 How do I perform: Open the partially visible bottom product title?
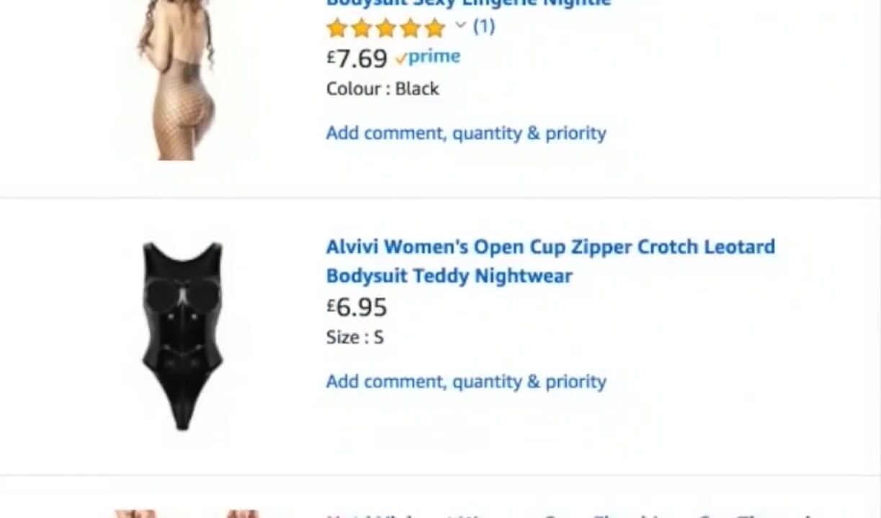tap(569, 515)
